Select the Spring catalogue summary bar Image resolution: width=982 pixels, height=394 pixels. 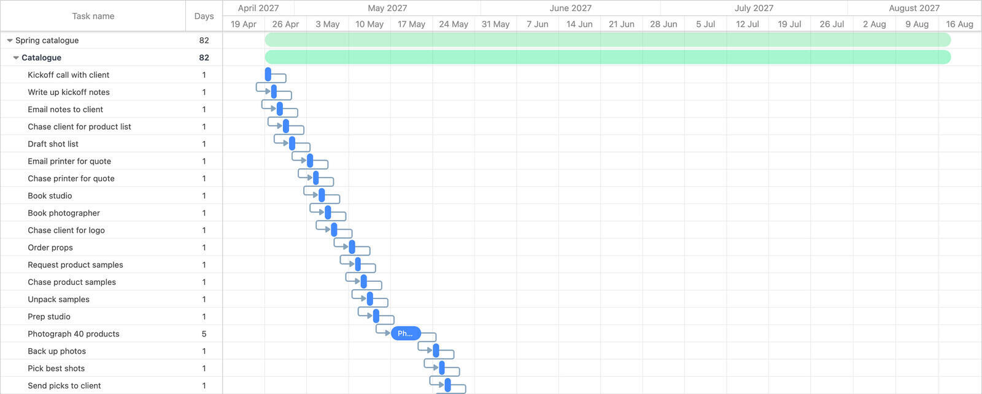pyautogui.click(x=608, y=40)
